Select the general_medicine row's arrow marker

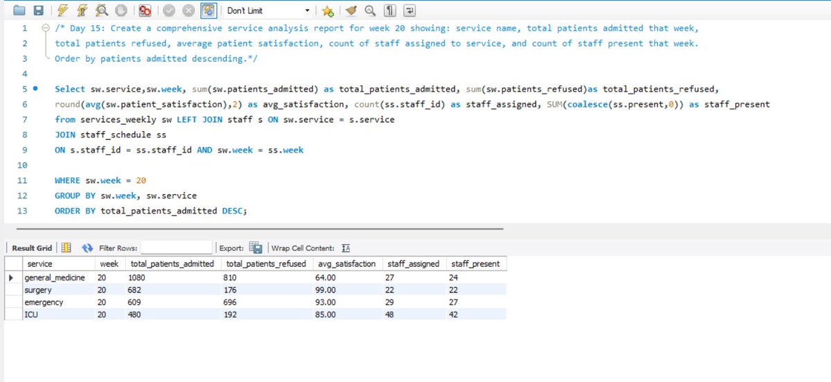(x=12, y=277)
